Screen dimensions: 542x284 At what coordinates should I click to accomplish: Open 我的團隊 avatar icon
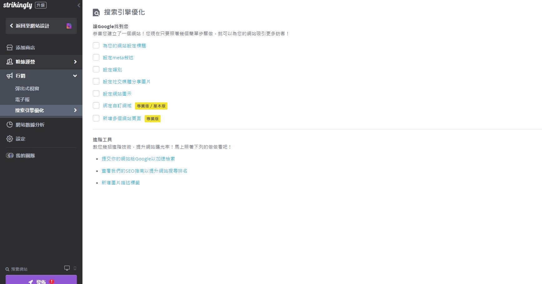[10, 155]
